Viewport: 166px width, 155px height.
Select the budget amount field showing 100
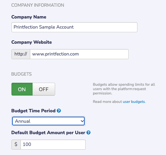[x=53, y=145]
